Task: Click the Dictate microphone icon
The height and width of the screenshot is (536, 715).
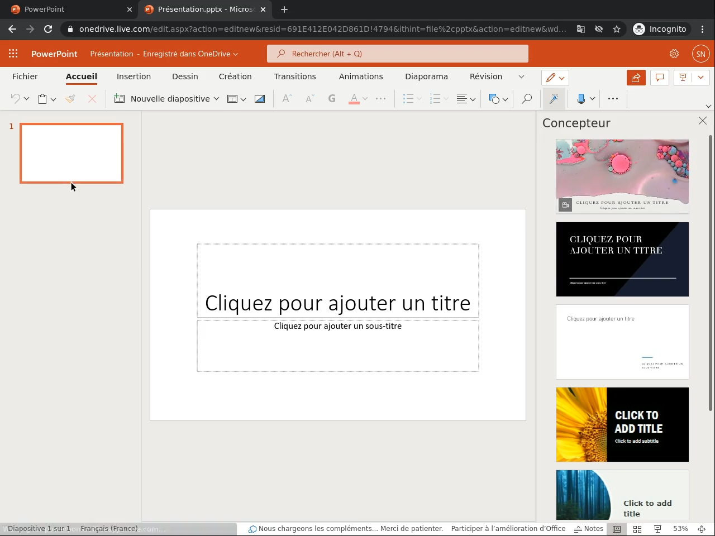Action: coord(581,99)
